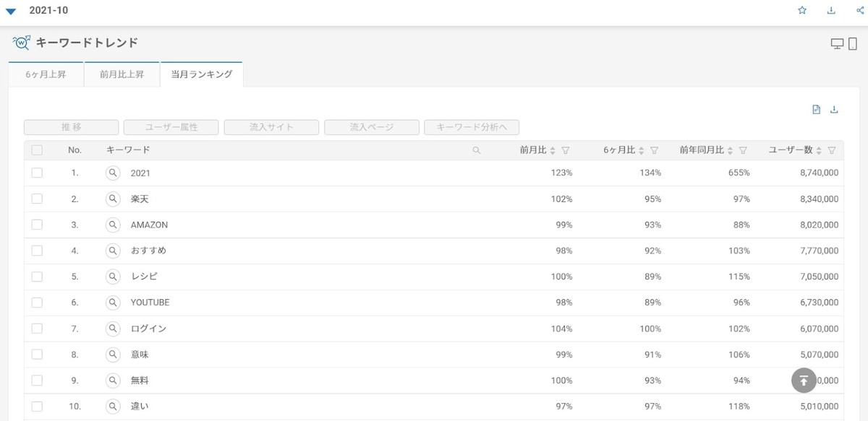The width and height of the screenshot is (868, 421).
Task: Click the キーワード分析へ button
Action: point(472,127)
